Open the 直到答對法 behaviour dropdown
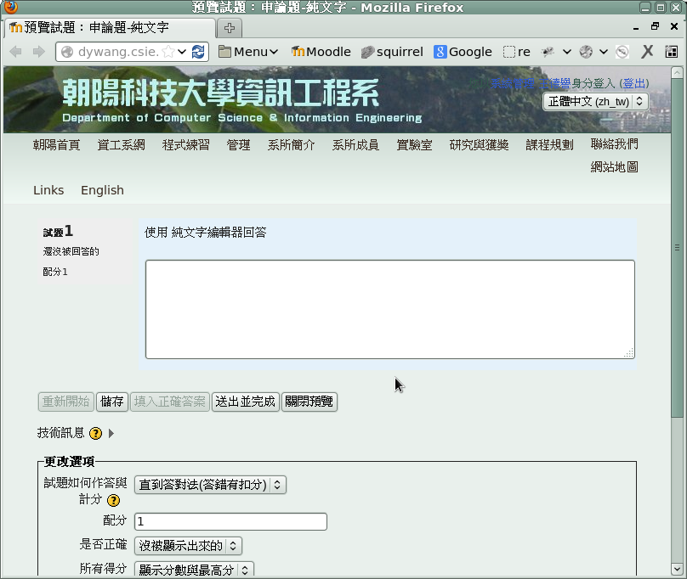The width and height of the screenshot is (687, 579). point(210,485)
